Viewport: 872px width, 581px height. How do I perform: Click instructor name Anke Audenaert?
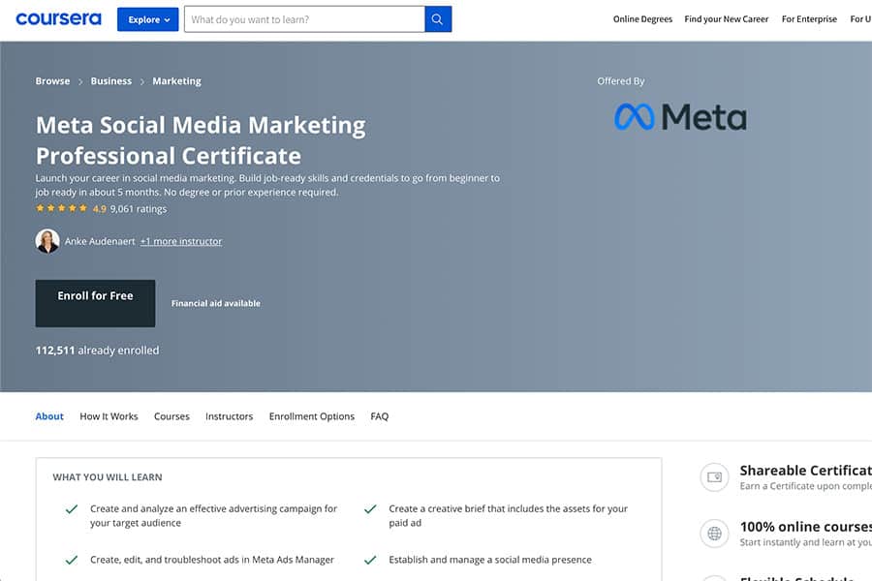tap(100, 241)
